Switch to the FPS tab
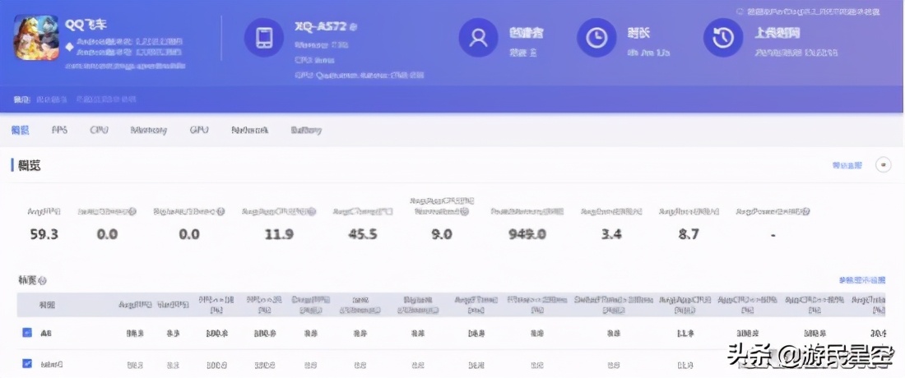Viewport: 905px width, 378px height. tap(59, 130)
